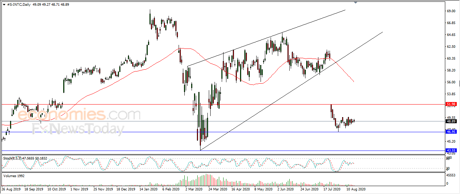460x194 pixels.
Task: Click the chart shift triangle marker at top
Action: pyautogui.click(x=356, y=3)
